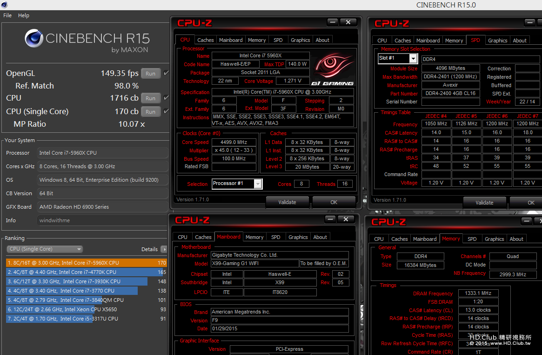Image resolution: width=542 pixels, height=355 pixels.
Task: Click the OS value Windows 8, 64 Bit
Action: pyautogui.click(x=102, y=180)
